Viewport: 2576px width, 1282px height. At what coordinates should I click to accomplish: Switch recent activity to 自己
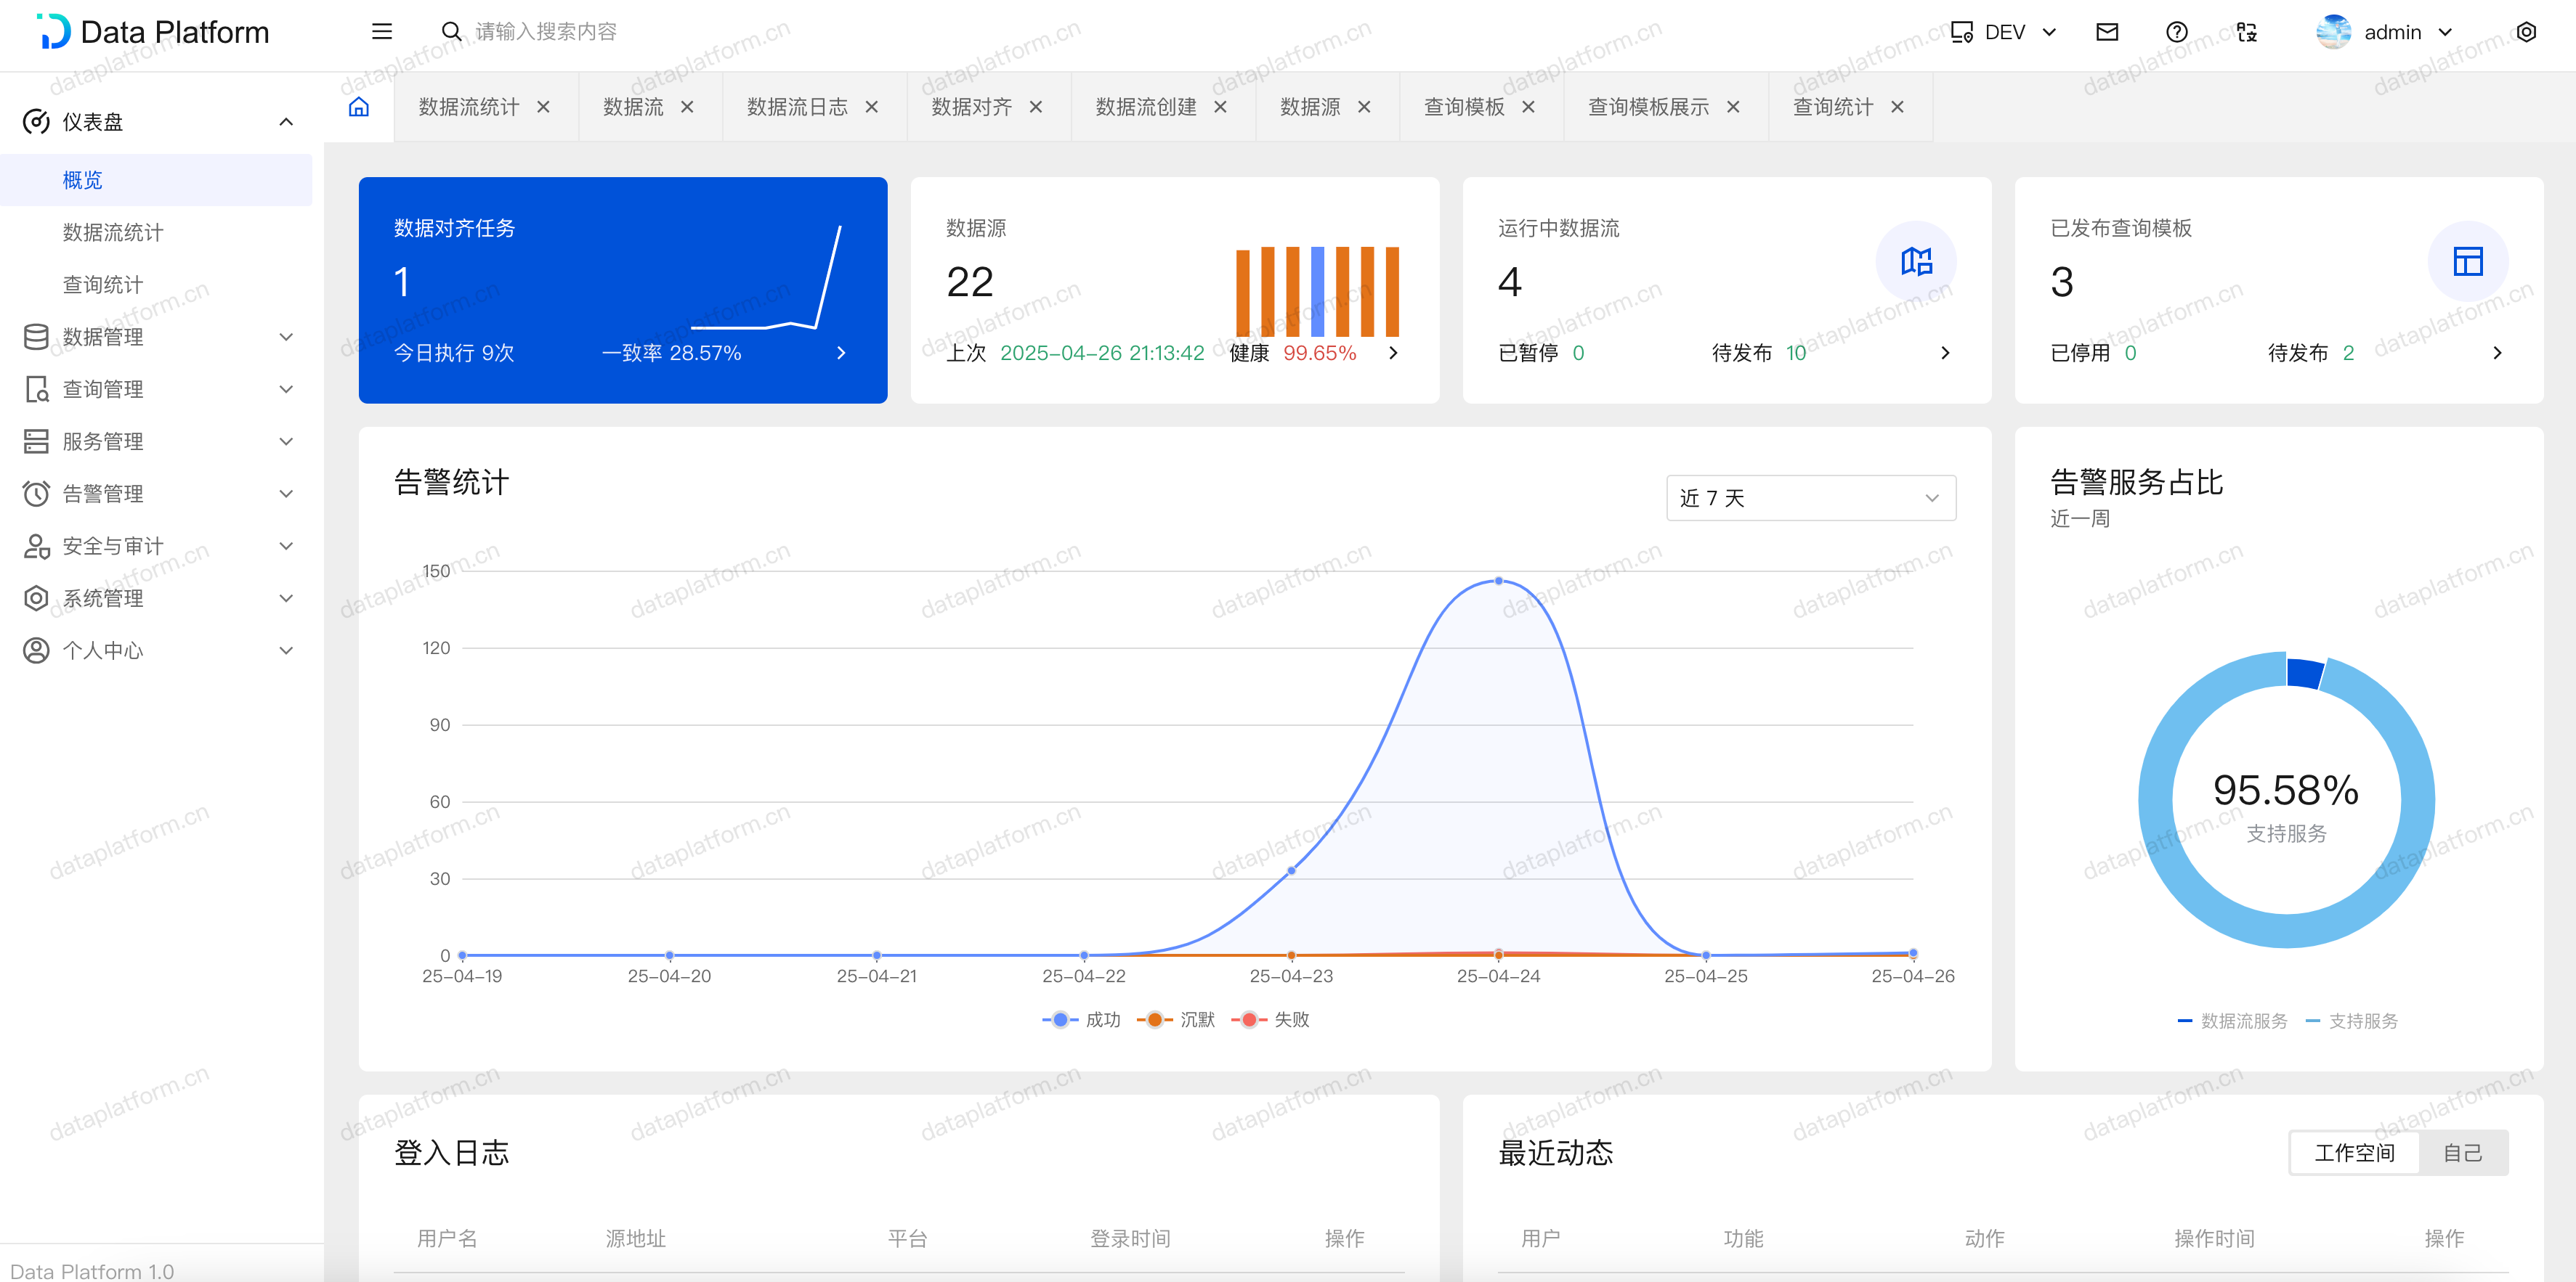(x=2461, y=1153)
